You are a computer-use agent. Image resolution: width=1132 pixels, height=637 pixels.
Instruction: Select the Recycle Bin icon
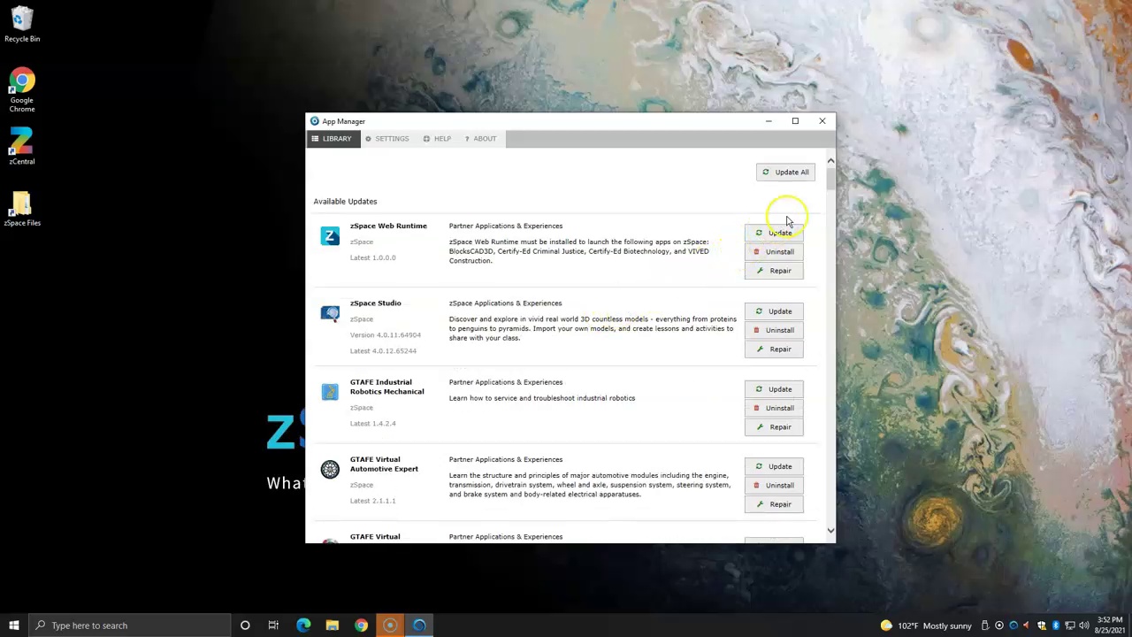[22, 24]
